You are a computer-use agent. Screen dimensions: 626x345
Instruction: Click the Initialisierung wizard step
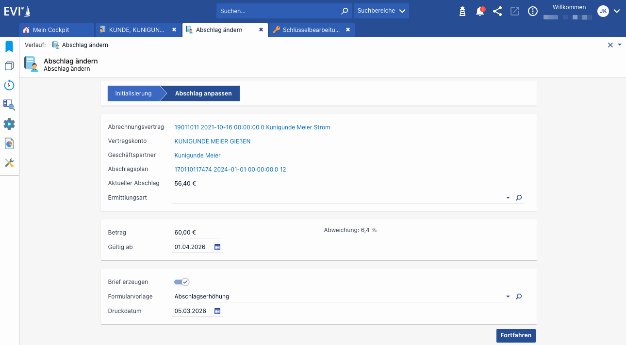click(133, 94)
